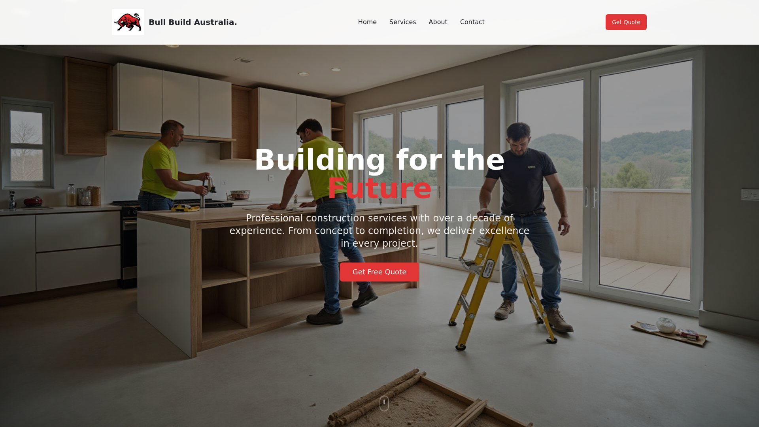The height and width of the screenshot is (427, 759).
Task: Go to the Services page
Action: [x=402, y=22]
